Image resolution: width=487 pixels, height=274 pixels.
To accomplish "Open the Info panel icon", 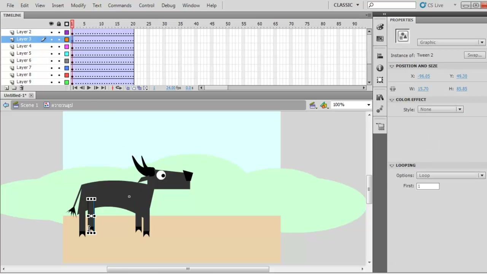I will coord(380,68).
